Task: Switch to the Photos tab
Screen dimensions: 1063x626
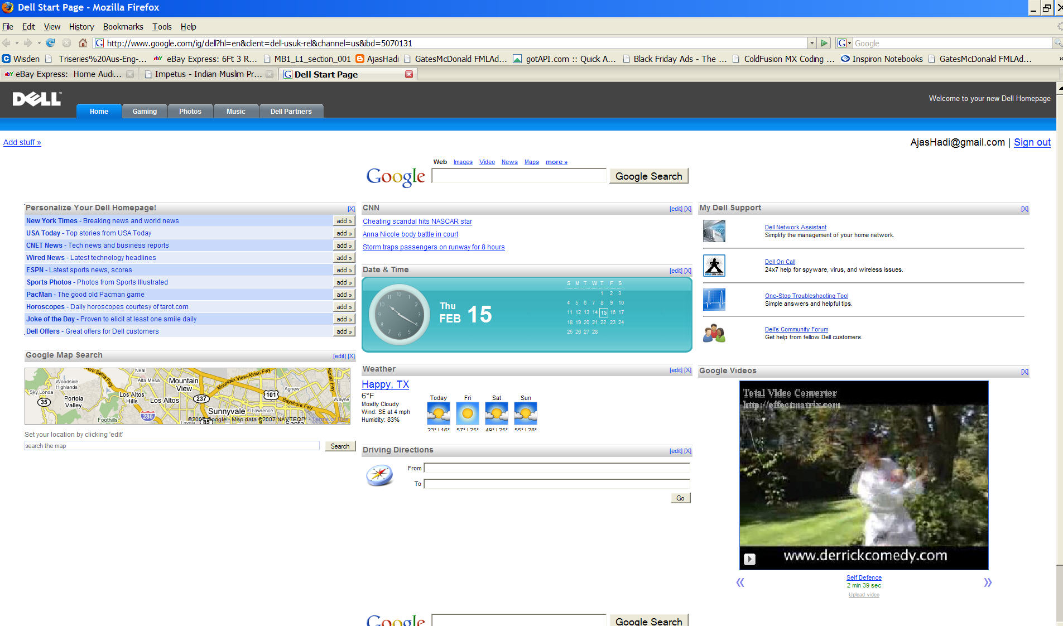Action: [x=190, y=111]
